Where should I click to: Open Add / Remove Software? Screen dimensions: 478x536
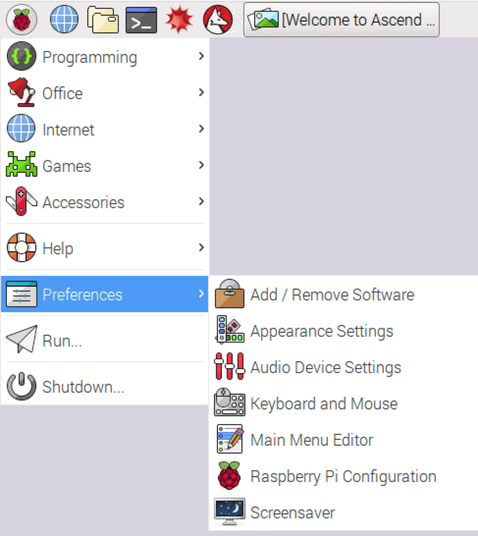coord(332,295)
